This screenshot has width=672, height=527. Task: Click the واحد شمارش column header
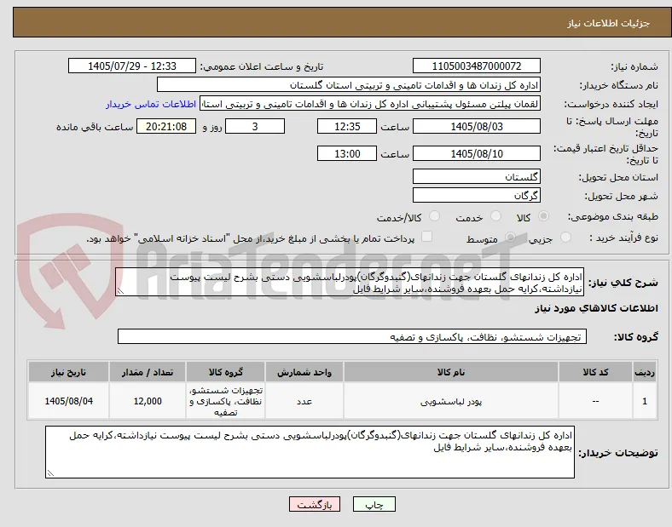click(304, 372)
